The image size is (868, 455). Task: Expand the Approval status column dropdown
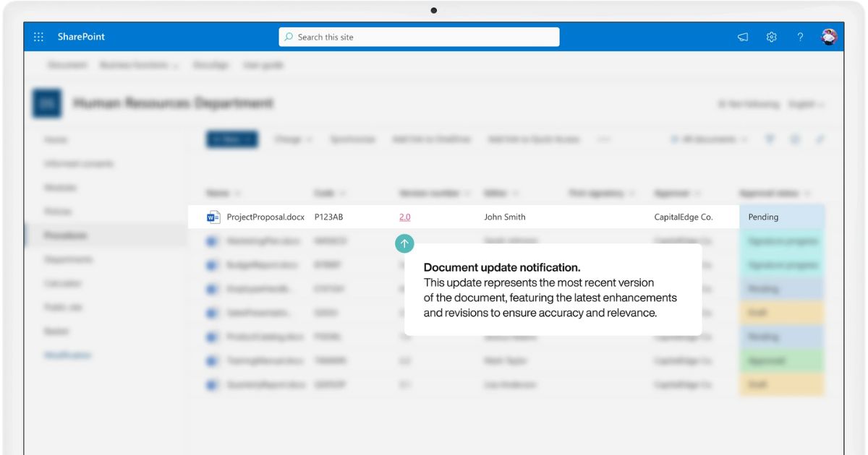(807, 194)
